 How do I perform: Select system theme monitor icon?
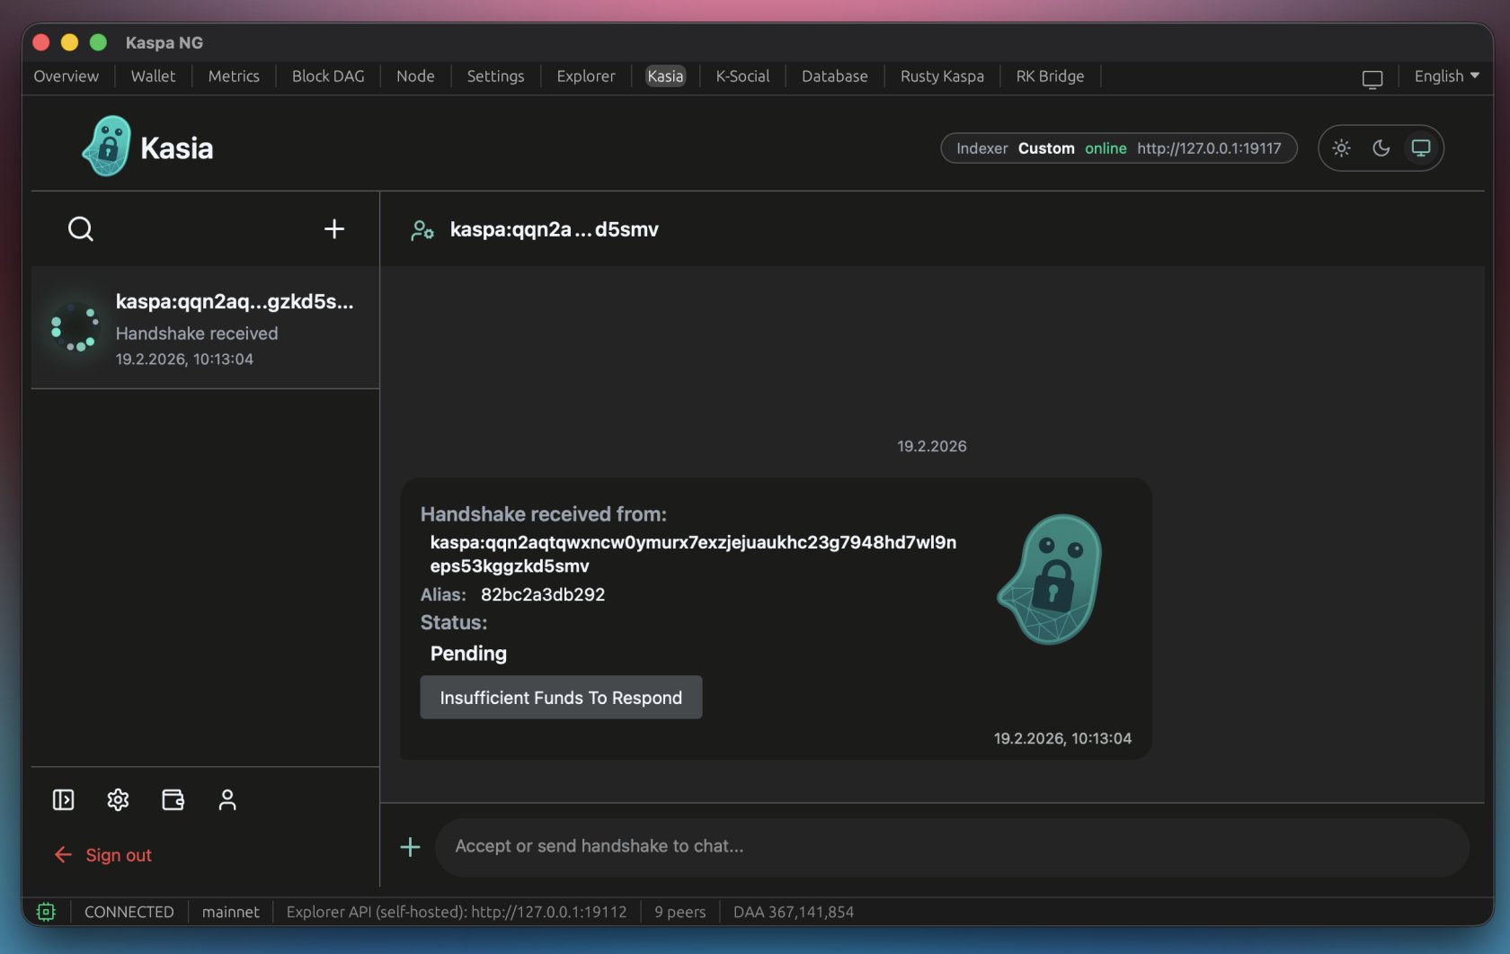(1420, 148)
